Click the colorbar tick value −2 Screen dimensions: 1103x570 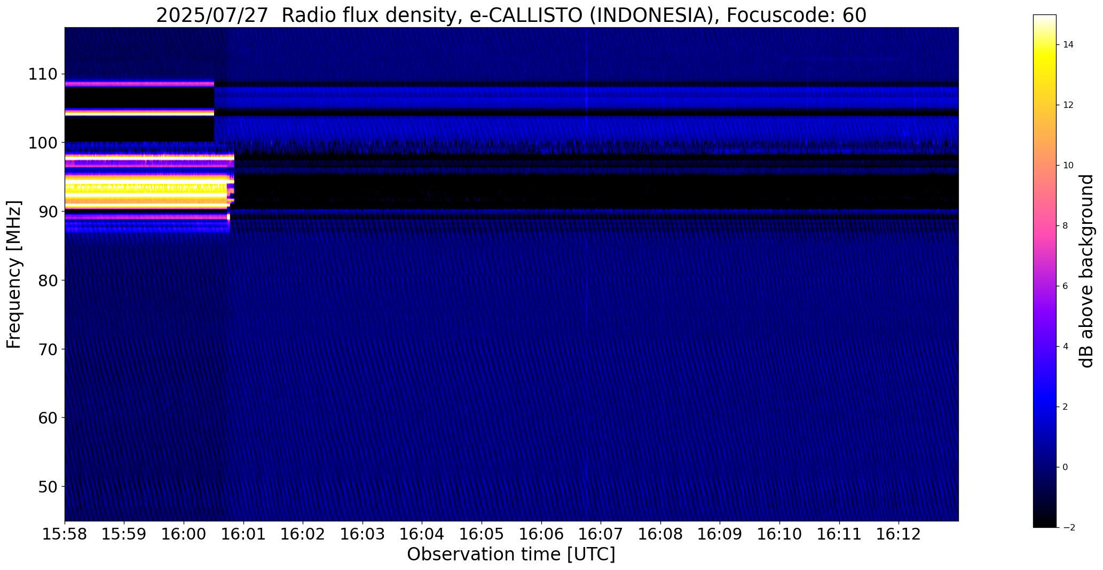coord(1068,528)
